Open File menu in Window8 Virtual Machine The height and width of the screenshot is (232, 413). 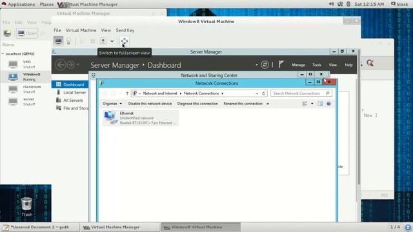click(57, 30)
